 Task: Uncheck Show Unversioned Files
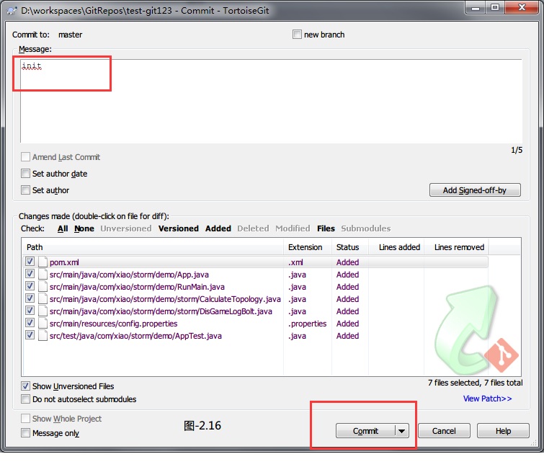pos(26,386)
